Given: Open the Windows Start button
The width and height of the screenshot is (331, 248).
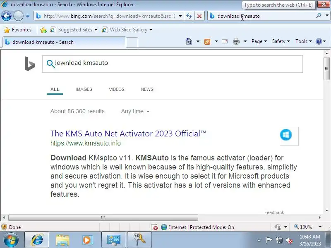Looking at the screenshot, I should click(x=11, y=240).
